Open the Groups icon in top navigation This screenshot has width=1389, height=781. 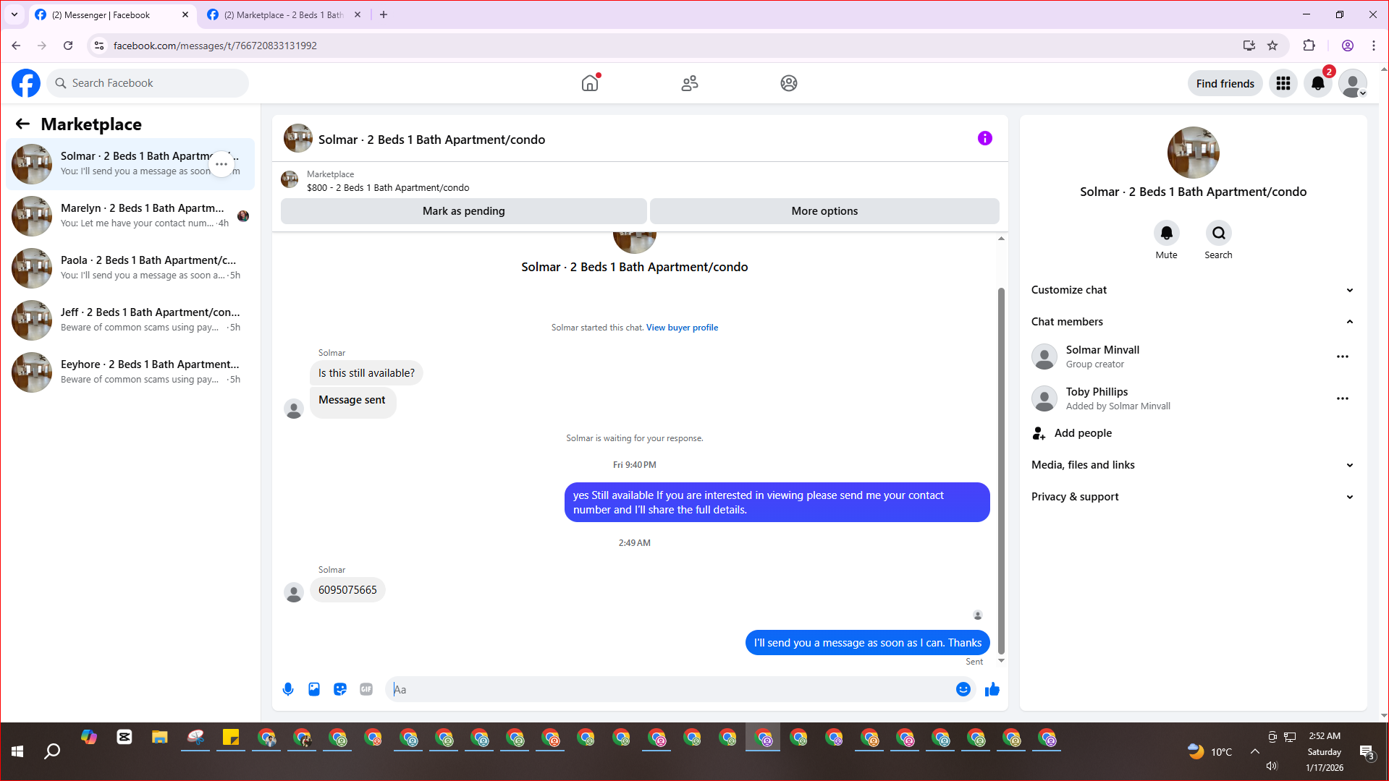coord(789,83)
